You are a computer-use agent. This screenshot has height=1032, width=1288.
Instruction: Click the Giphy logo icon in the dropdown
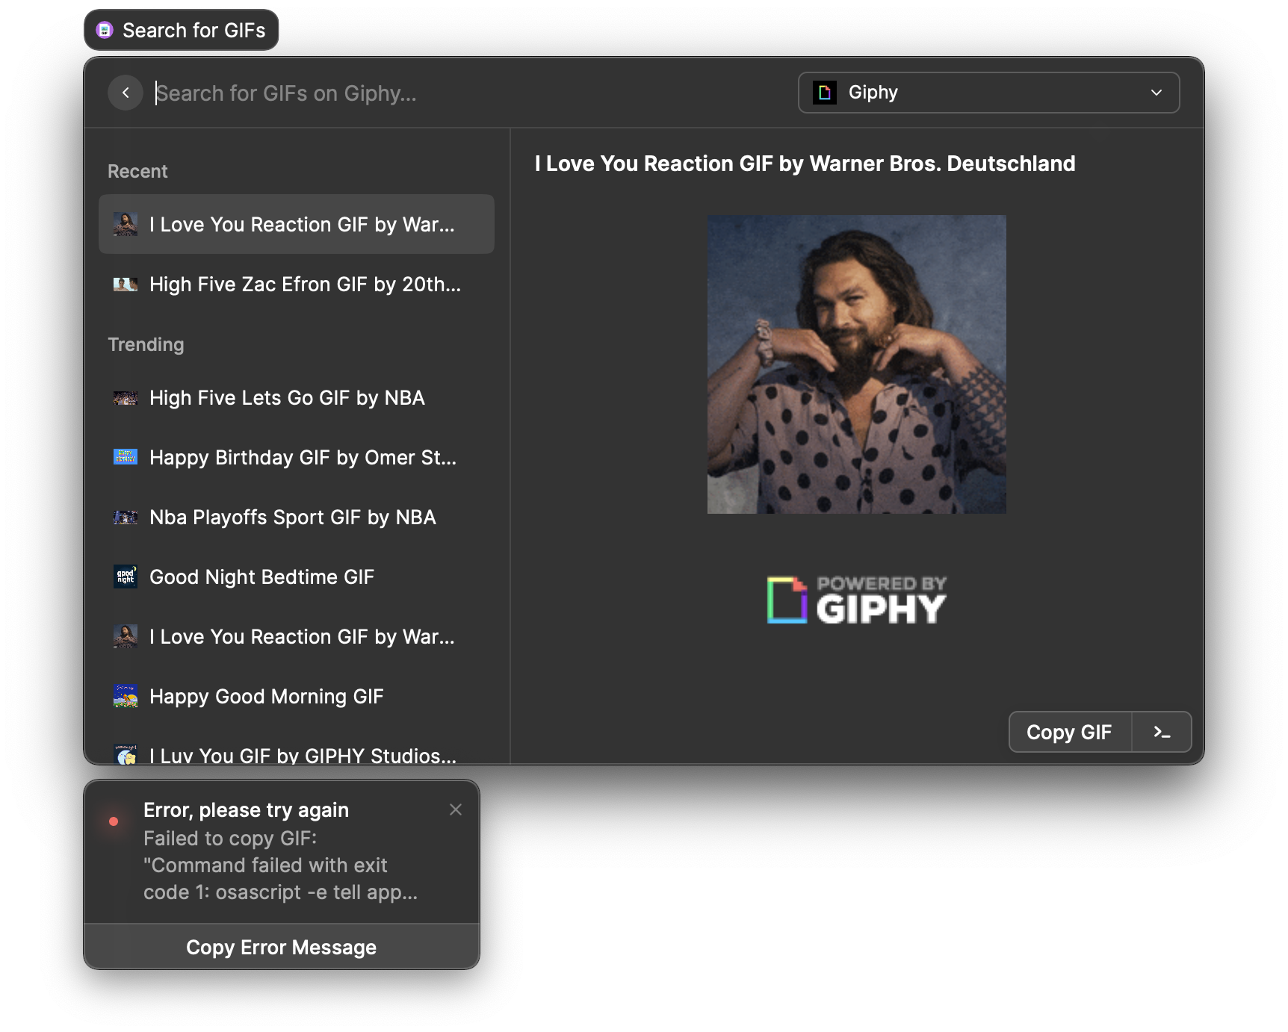pos(824,93)
